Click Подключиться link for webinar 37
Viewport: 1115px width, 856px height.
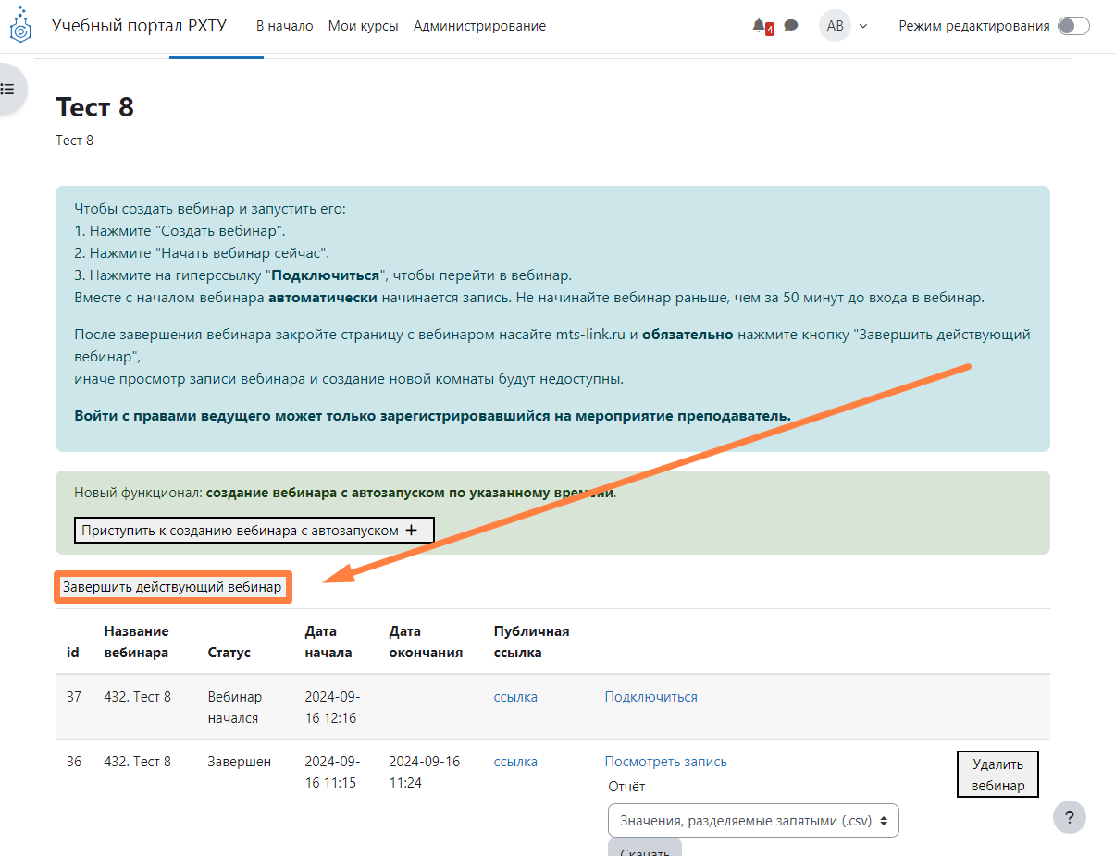[x=650, y=697]
